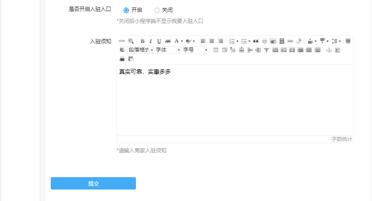
Task: Click the magnifier preview icon
Action: 131,41
